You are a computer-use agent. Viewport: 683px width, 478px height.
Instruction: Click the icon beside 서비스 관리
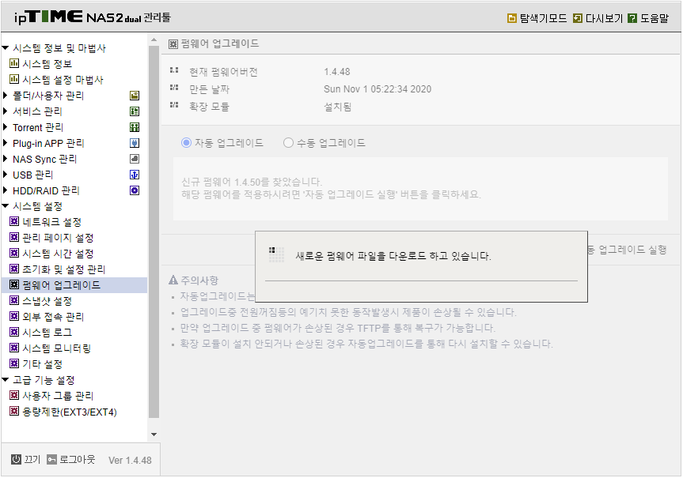click(135, 111)
